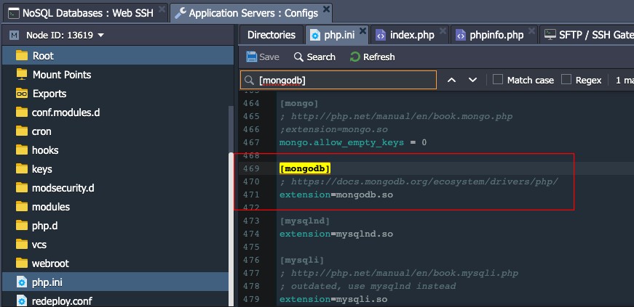This screenshot has height=307, width=634.
Task: Go to previous search match arrow
Action: pos(451,80)
